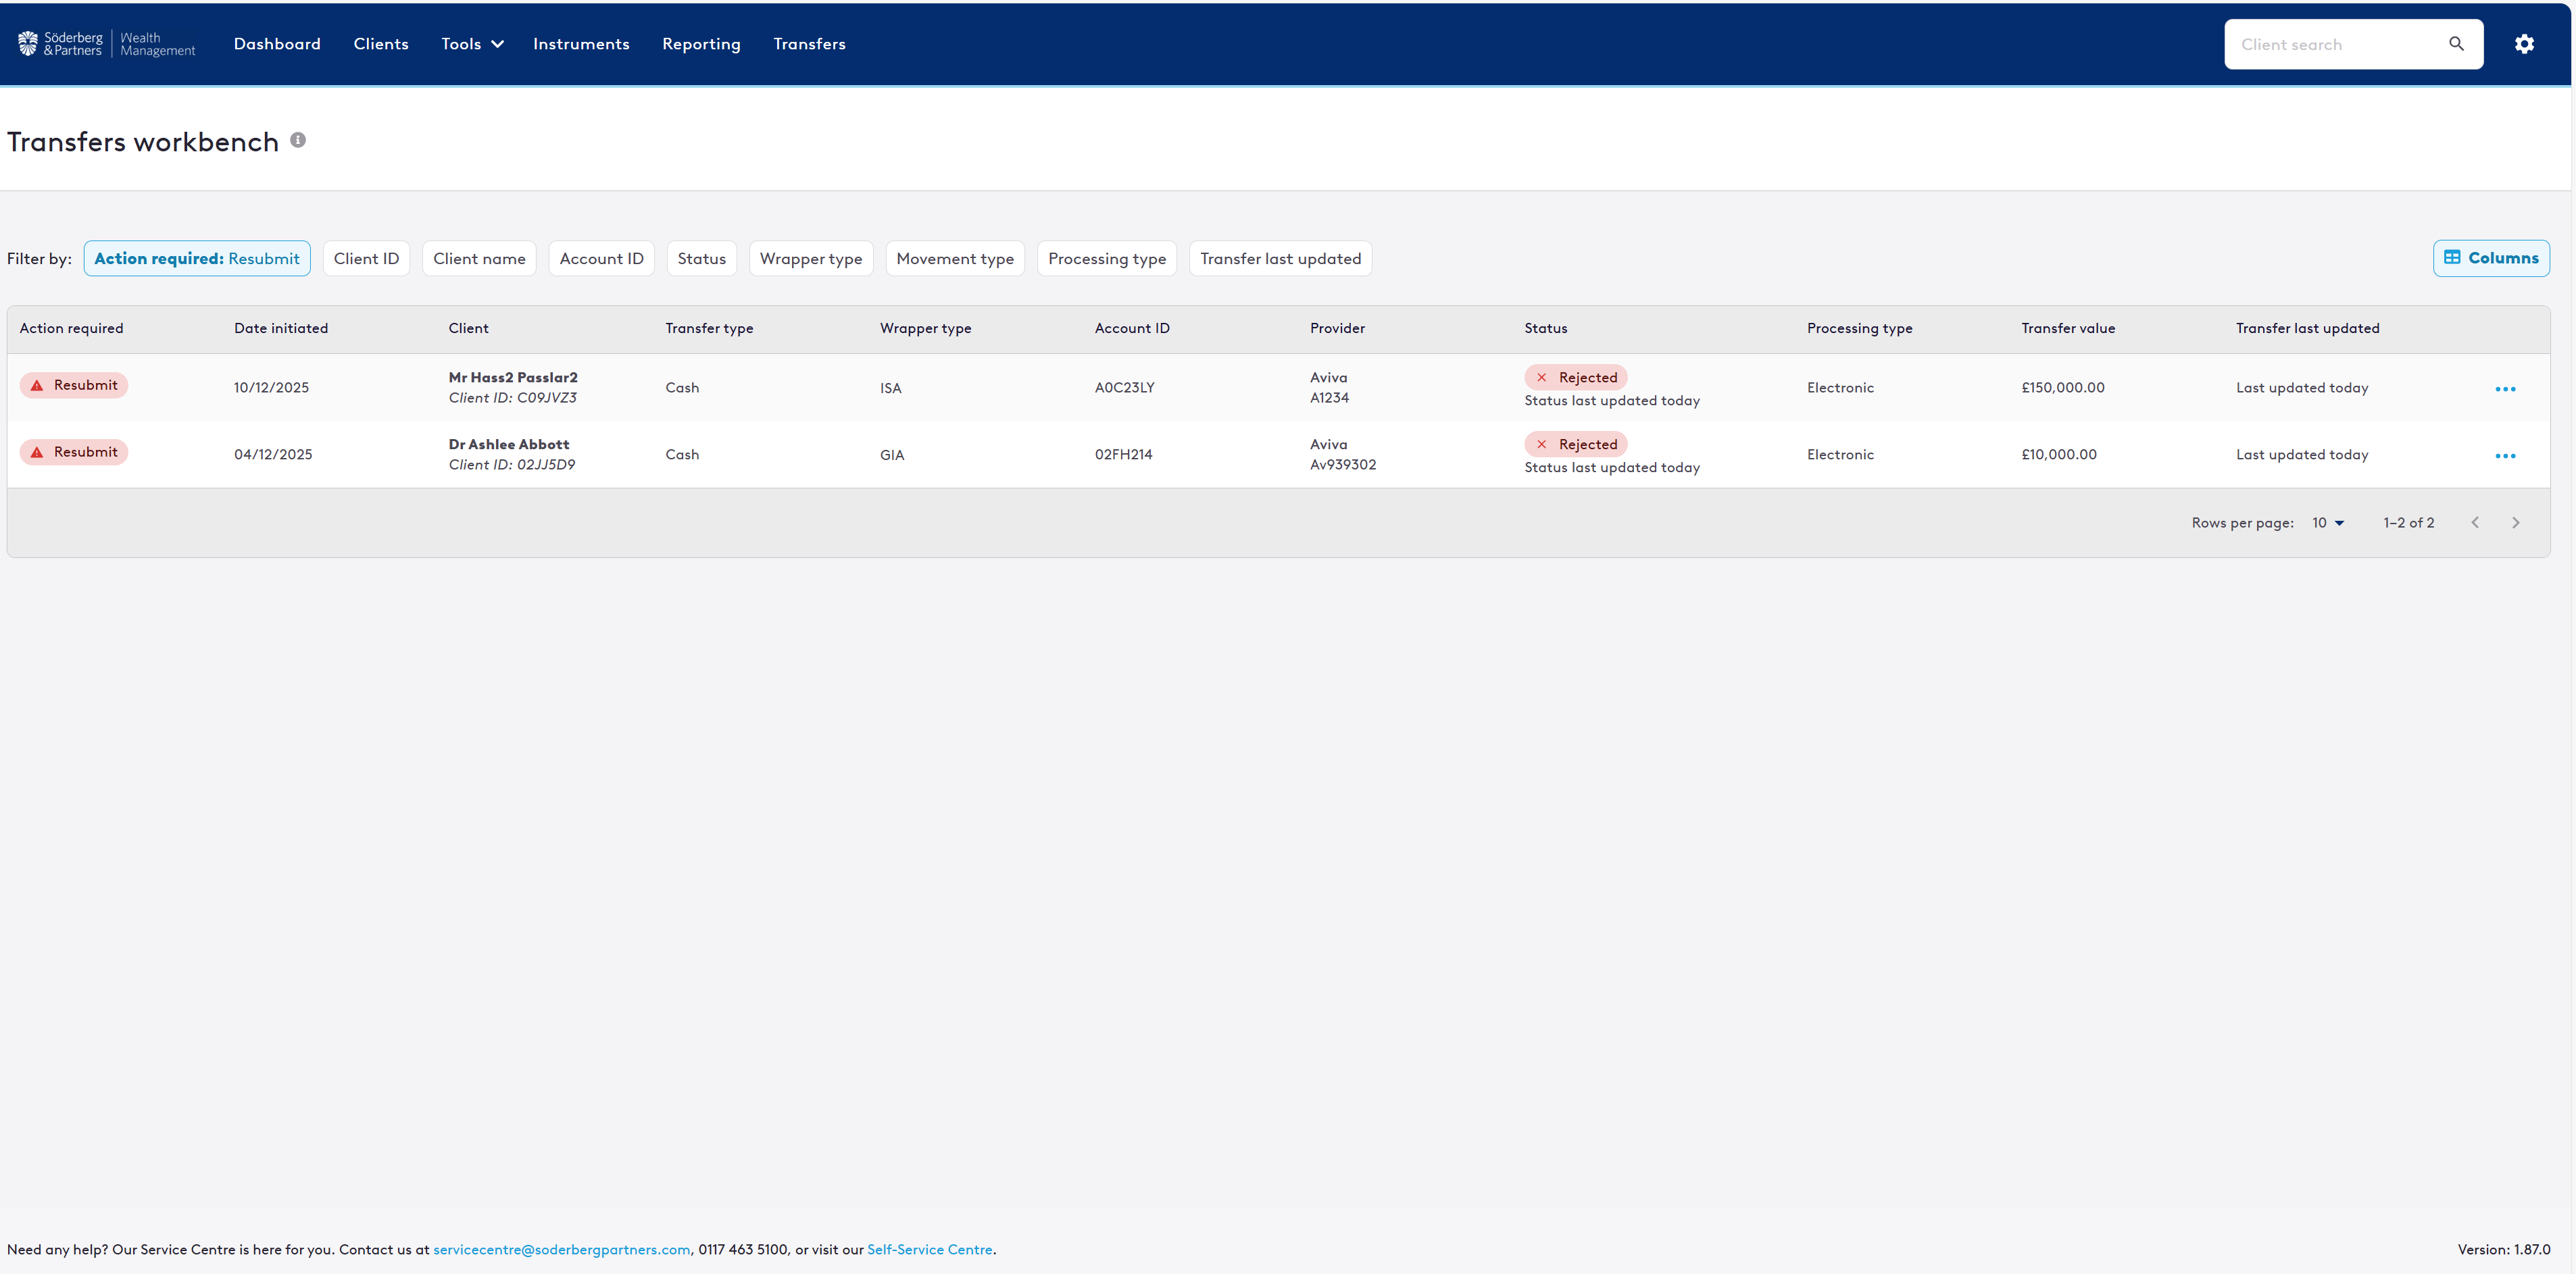2576x1274 pixels.
Task: Open the rows per page dropdown
Action: (2327, 523)
